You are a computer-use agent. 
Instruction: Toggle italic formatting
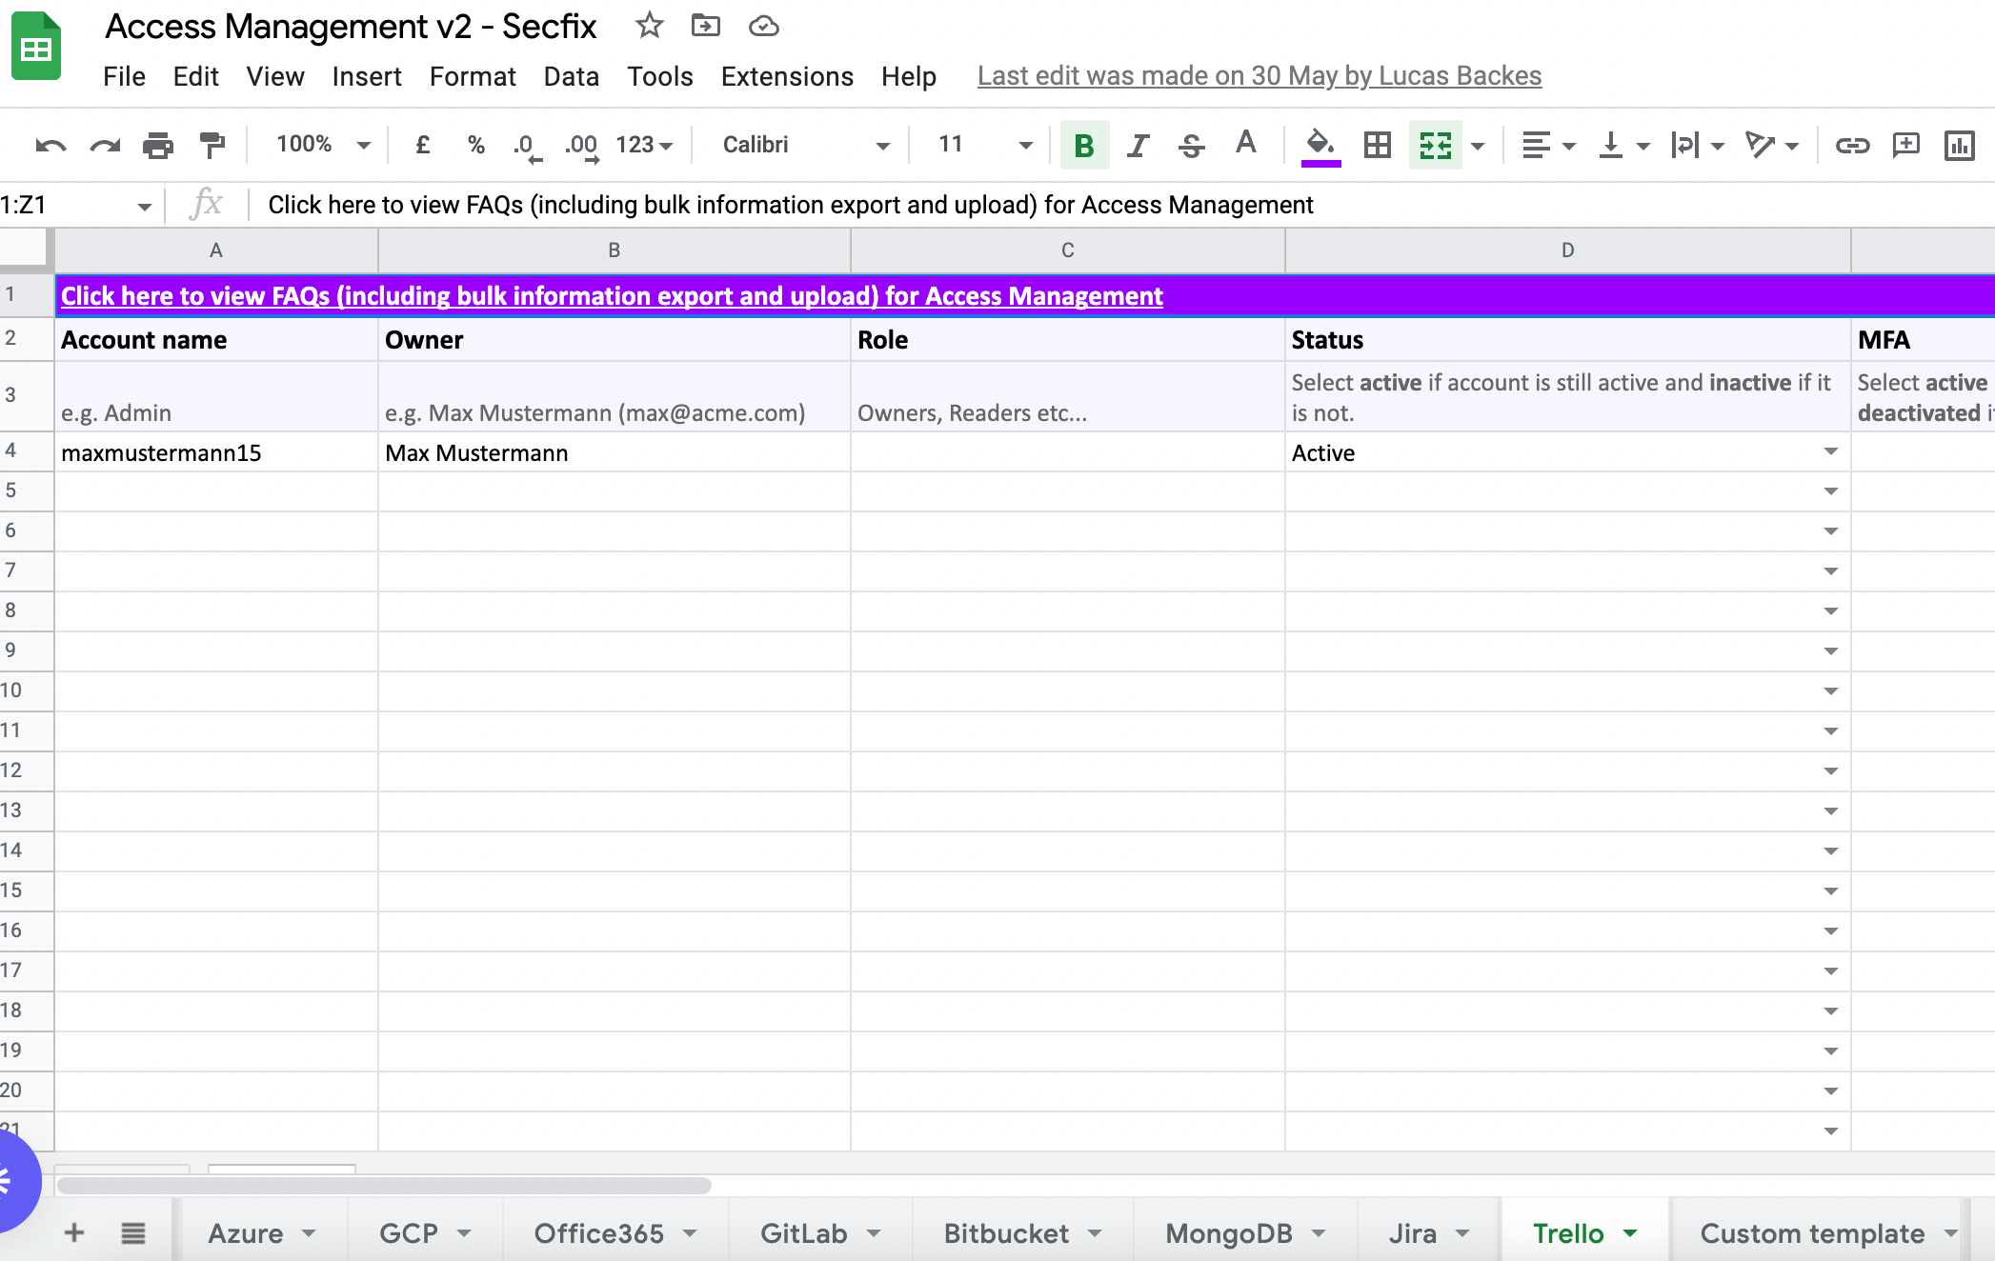1138,145
